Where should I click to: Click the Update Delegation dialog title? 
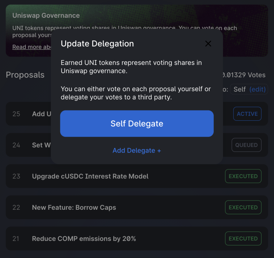pyautogui.click(x=97, y=44)
